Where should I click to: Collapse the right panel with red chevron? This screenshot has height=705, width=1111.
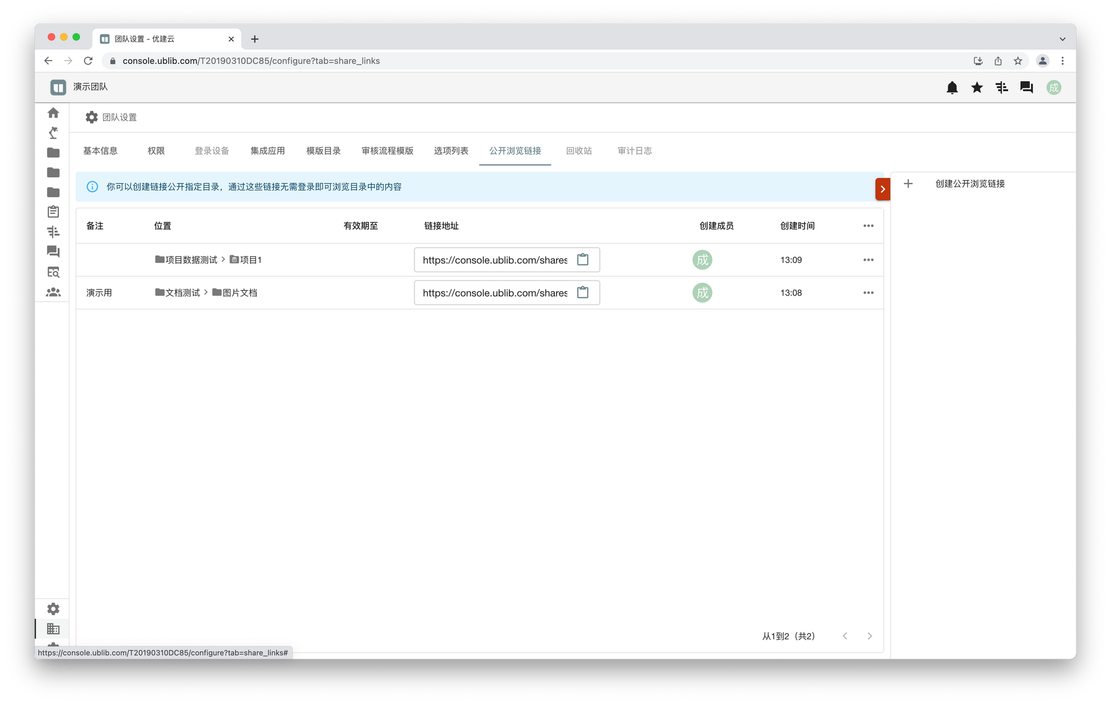[x=882, y=189]
